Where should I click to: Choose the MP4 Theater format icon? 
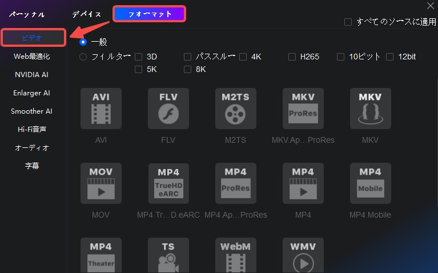click(x=101, y=255)
